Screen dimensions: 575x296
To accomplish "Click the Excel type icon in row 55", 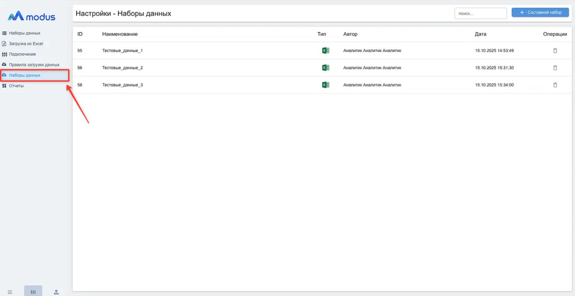I will point(326,50).
